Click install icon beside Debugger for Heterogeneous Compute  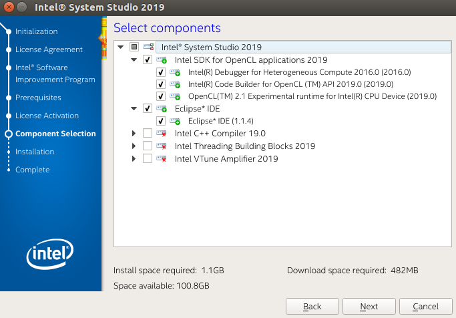[175, 72]
